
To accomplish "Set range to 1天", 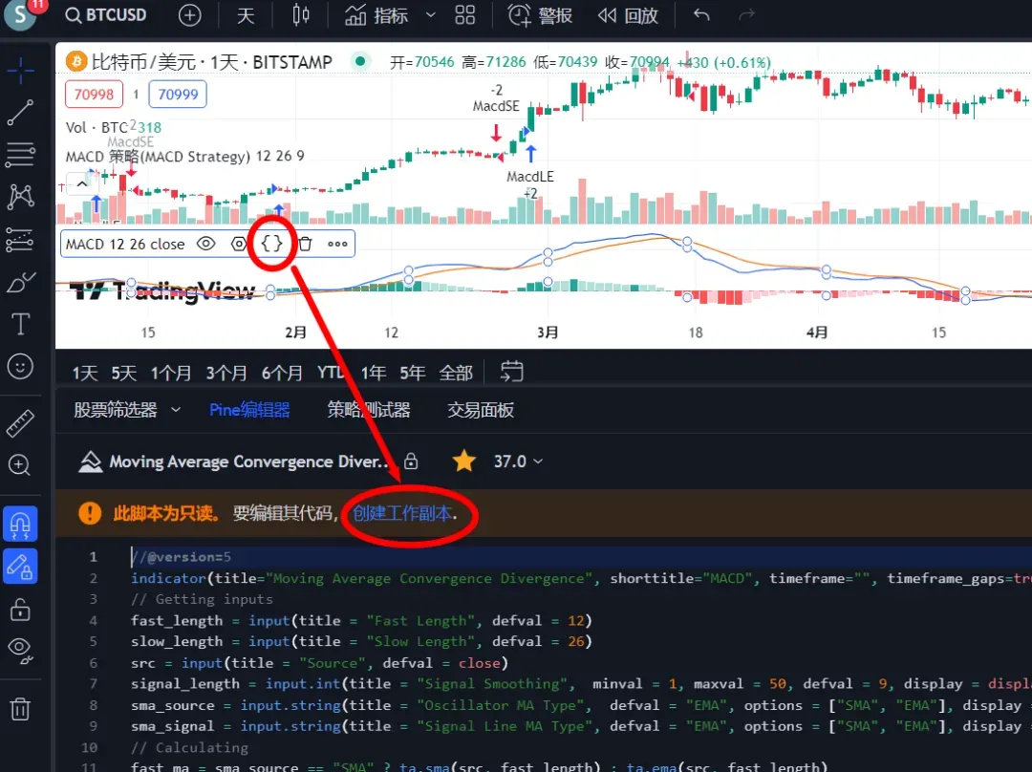I will click(85, 374).
